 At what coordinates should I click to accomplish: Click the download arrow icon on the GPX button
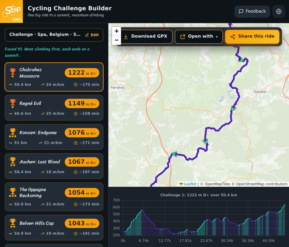pos(126,37)
